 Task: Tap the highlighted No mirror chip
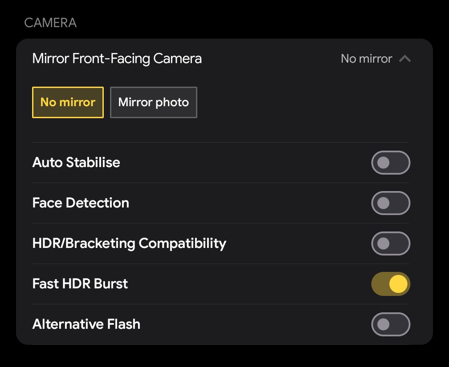68,102
